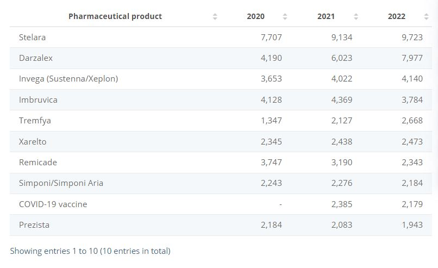Image resolution: width=438 pixels, height=268 pixels.
Task: Select the Darzalex product name
Action: pos(36,58)
